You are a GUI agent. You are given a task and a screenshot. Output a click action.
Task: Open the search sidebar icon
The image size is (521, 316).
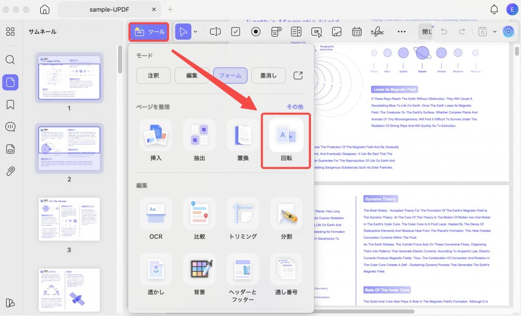coord(10,60)
